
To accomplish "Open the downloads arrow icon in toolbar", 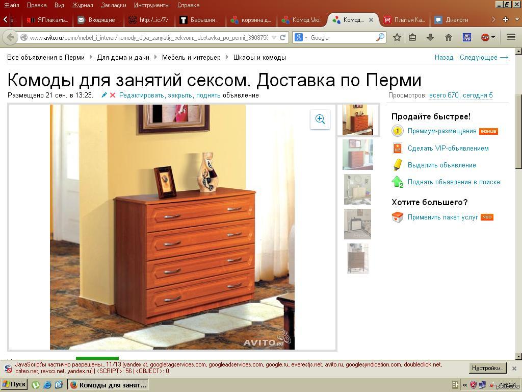I will [430, 37].
